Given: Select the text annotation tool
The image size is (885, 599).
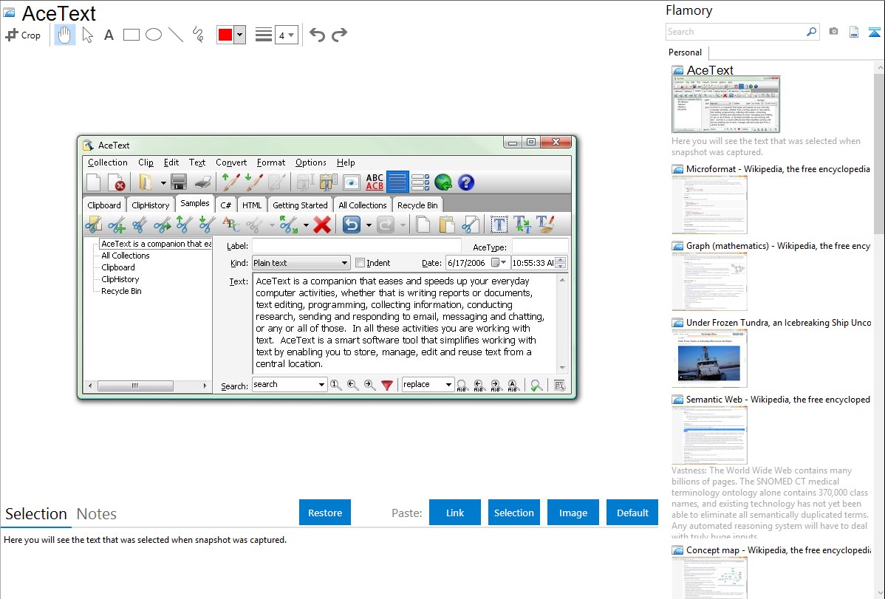Looking at the screenshot, I should (x=109, y=35).
